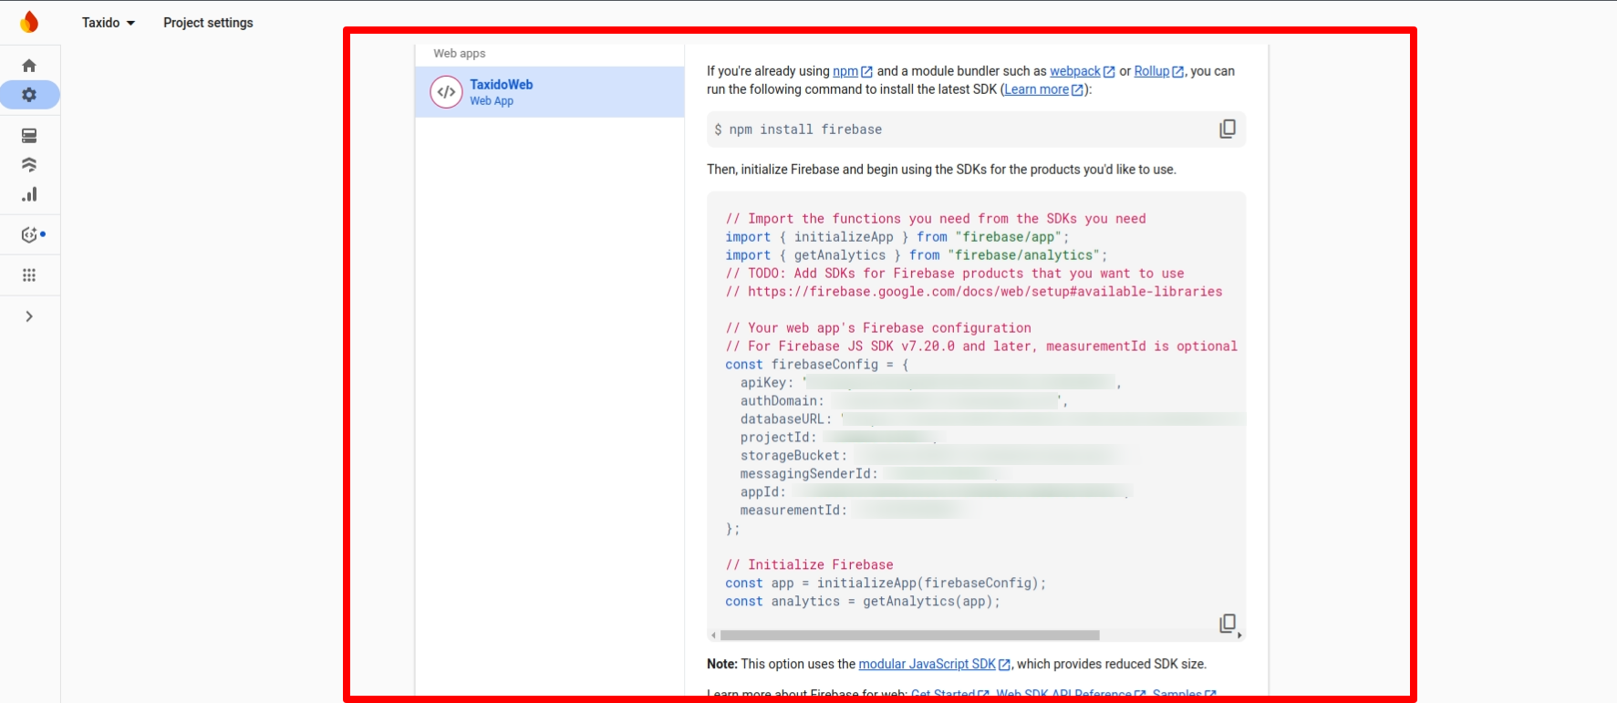Open the AI sparkle code sidebar icon
The image size is (1617, 703).
click(x=30, y=235)
